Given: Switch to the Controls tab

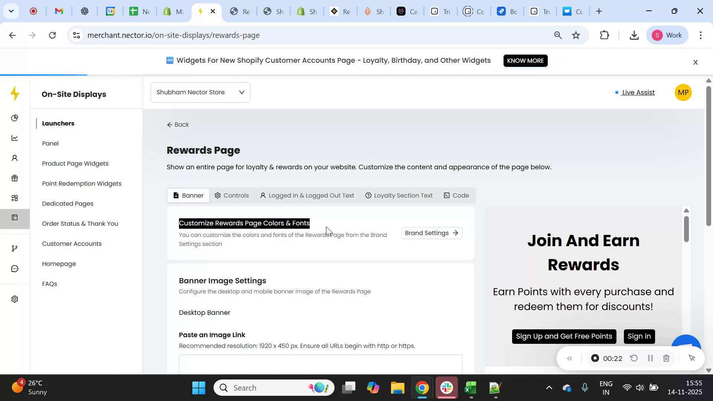Looking at the screenshot, I should 232,195.
